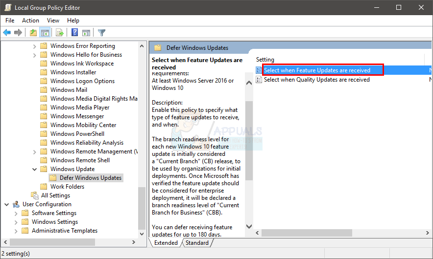Image resolution: width=433 pixels, height=259 pixels.
Task: Click the Export List toolbar icon
Action: (60, 33)
